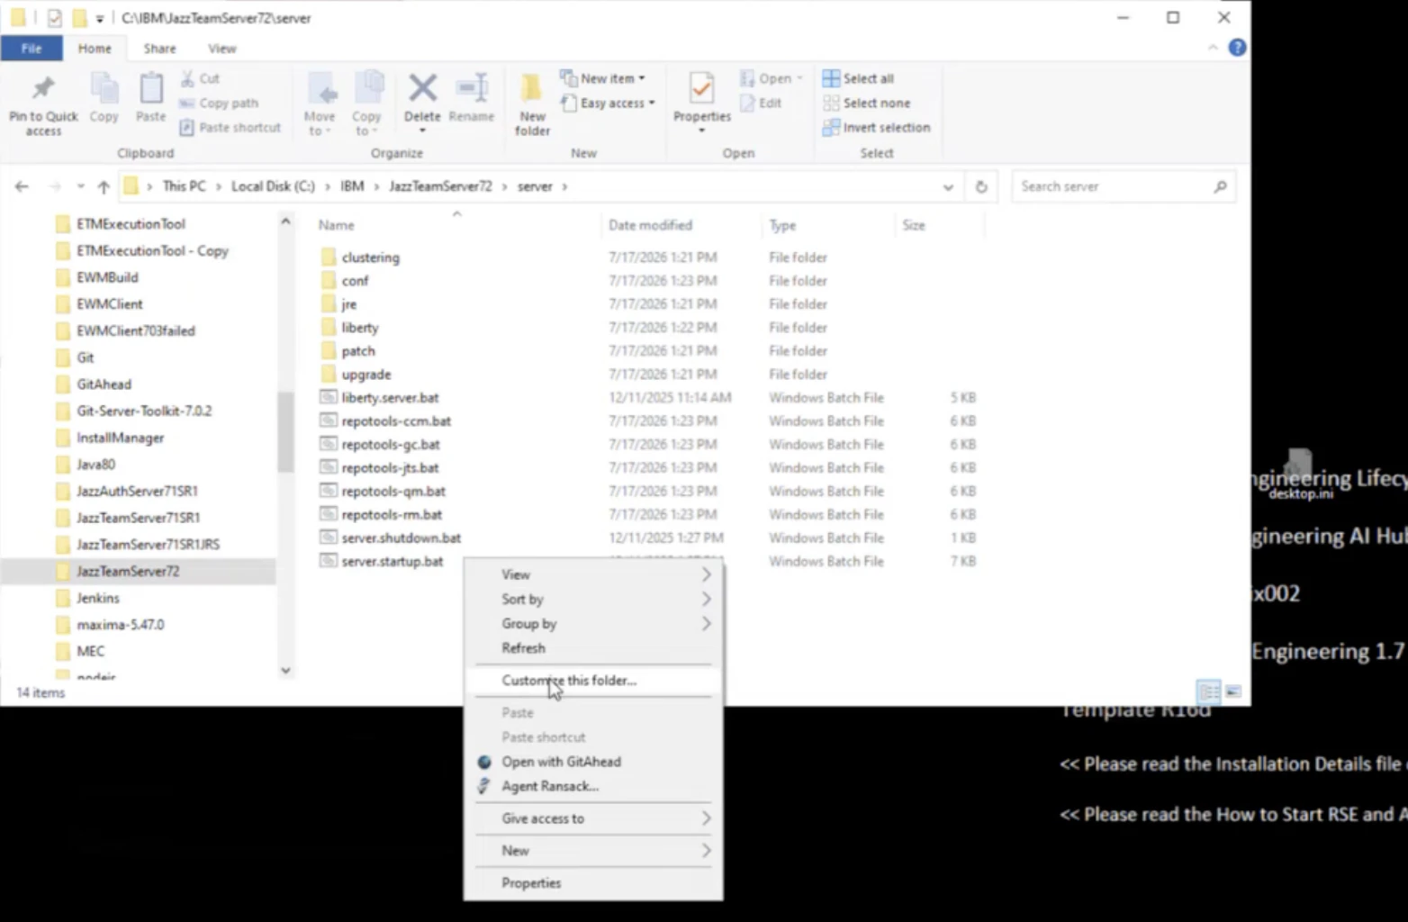Open the New item dropdown

pos(602,78)
